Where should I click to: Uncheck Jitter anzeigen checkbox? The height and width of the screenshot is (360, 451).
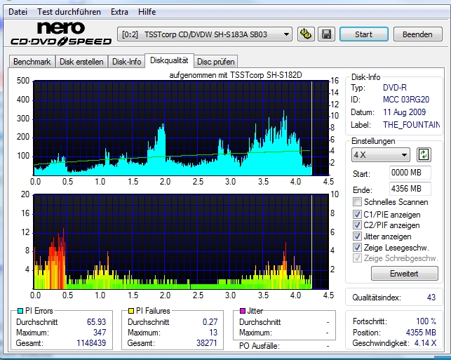pos(358,236)
